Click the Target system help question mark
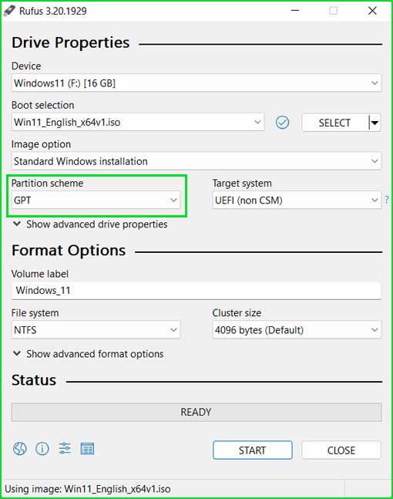 [387, 200]
